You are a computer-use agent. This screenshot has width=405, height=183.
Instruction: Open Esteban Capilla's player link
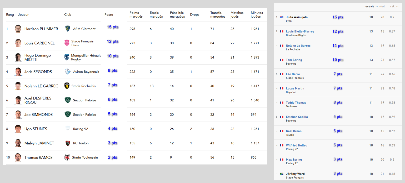pyautogui.click(x=297, y=117)
